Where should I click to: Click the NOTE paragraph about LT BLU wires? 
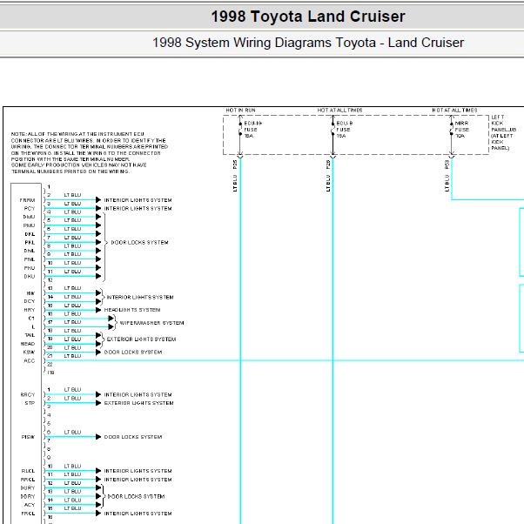[90, 152]
